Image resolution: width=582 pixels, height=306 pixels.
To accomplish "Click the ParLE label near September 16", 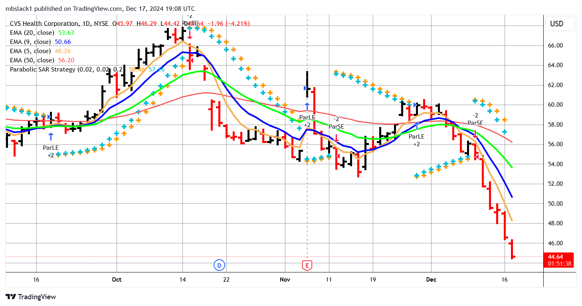I will (x=51, y=147).
